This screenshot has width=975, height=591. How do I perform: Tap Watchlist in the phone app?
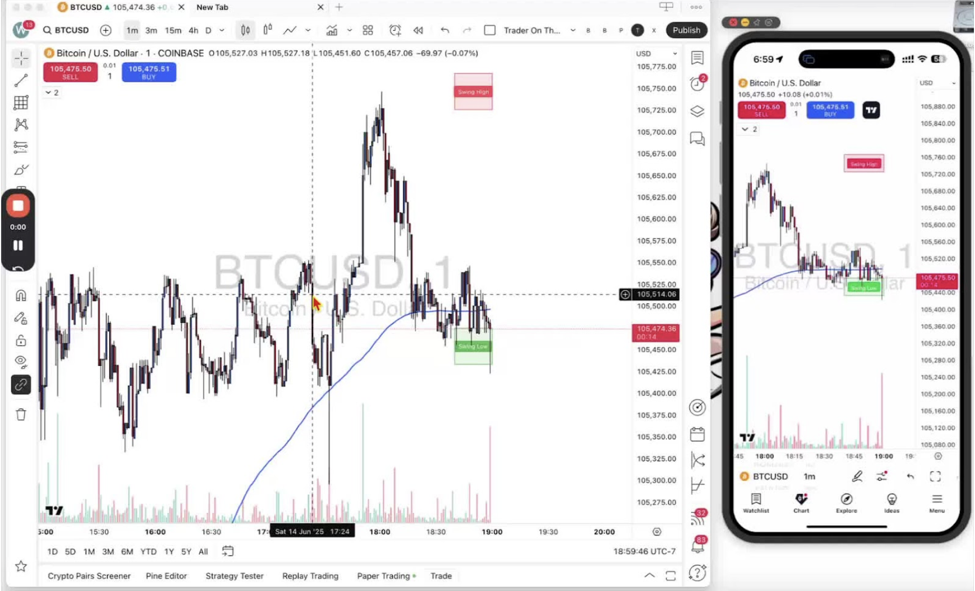click(x=756, y=503)
